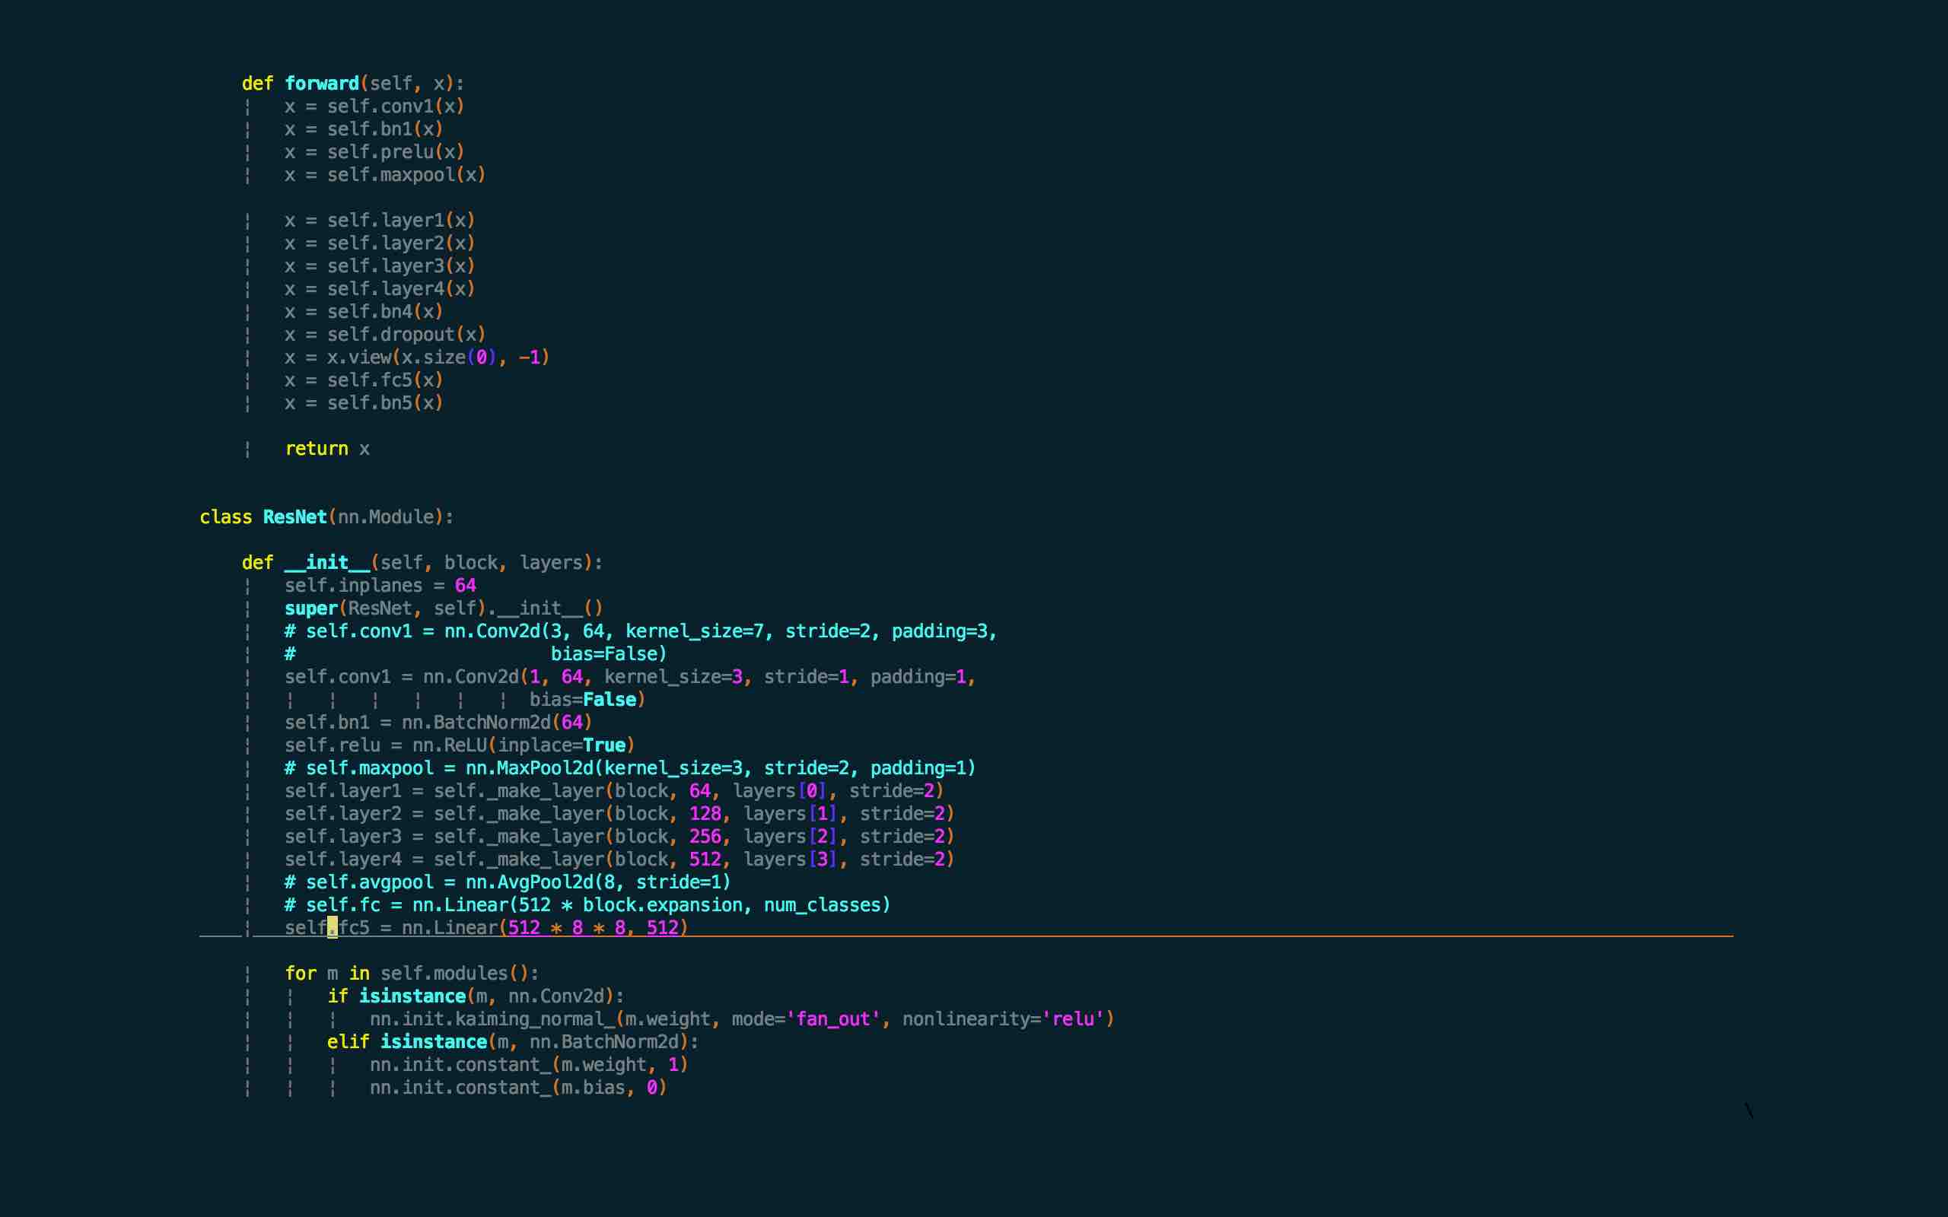
Task: Click the -1 in x.view call
Action: [x=529, y=357]
